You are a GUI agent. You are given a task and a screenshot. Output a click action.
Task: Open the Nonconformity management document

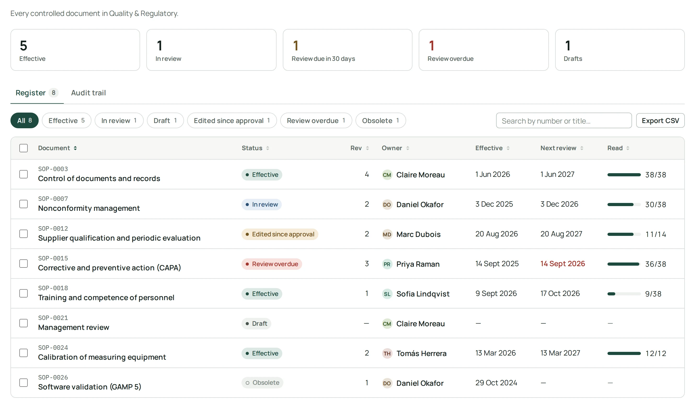tap(89, 208)
